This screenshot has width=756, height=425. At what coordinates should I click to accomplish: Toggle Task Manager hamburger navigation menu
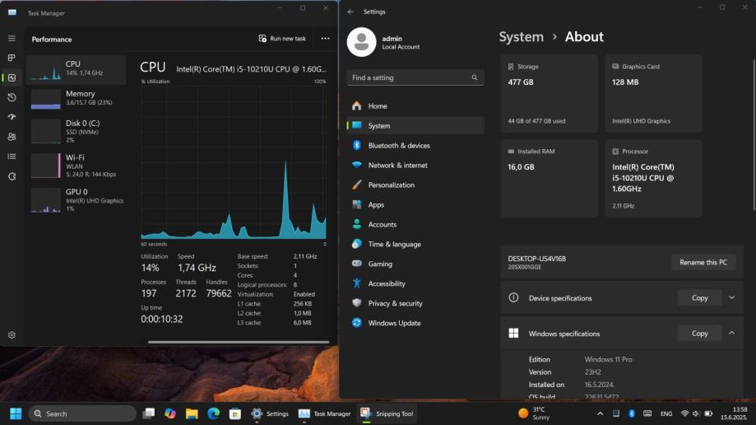[x=12, y=38]
